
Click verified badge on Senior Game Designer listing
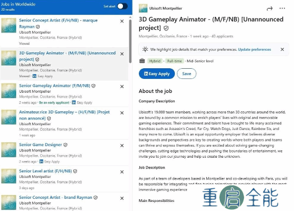click(x=65, y=145)
